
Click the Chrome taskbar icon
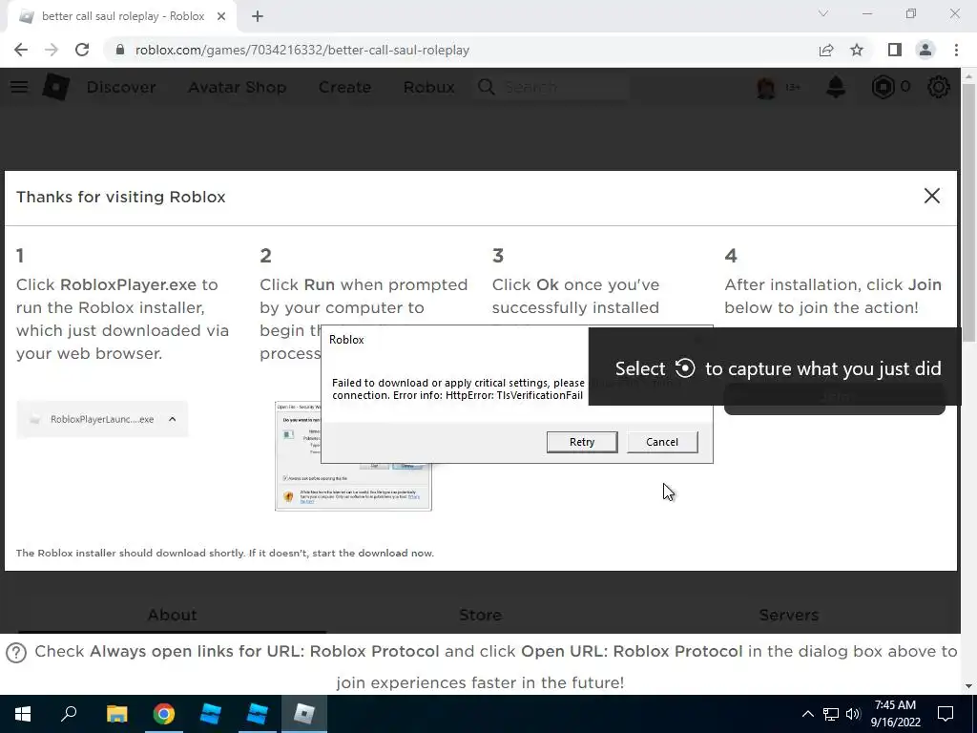pos(164,714)
